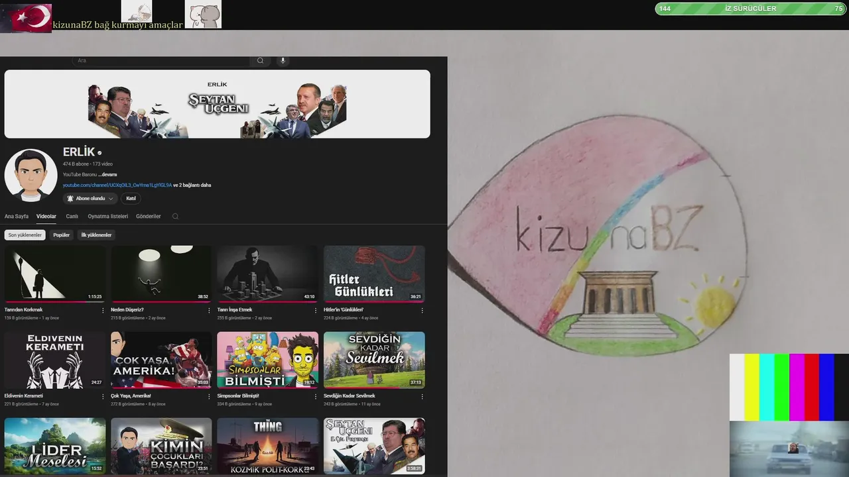The width and height of the screenshot is (849, 477).
Task: Open options menu for Eldivenin Kerameti video
Action: pos(103,396)
